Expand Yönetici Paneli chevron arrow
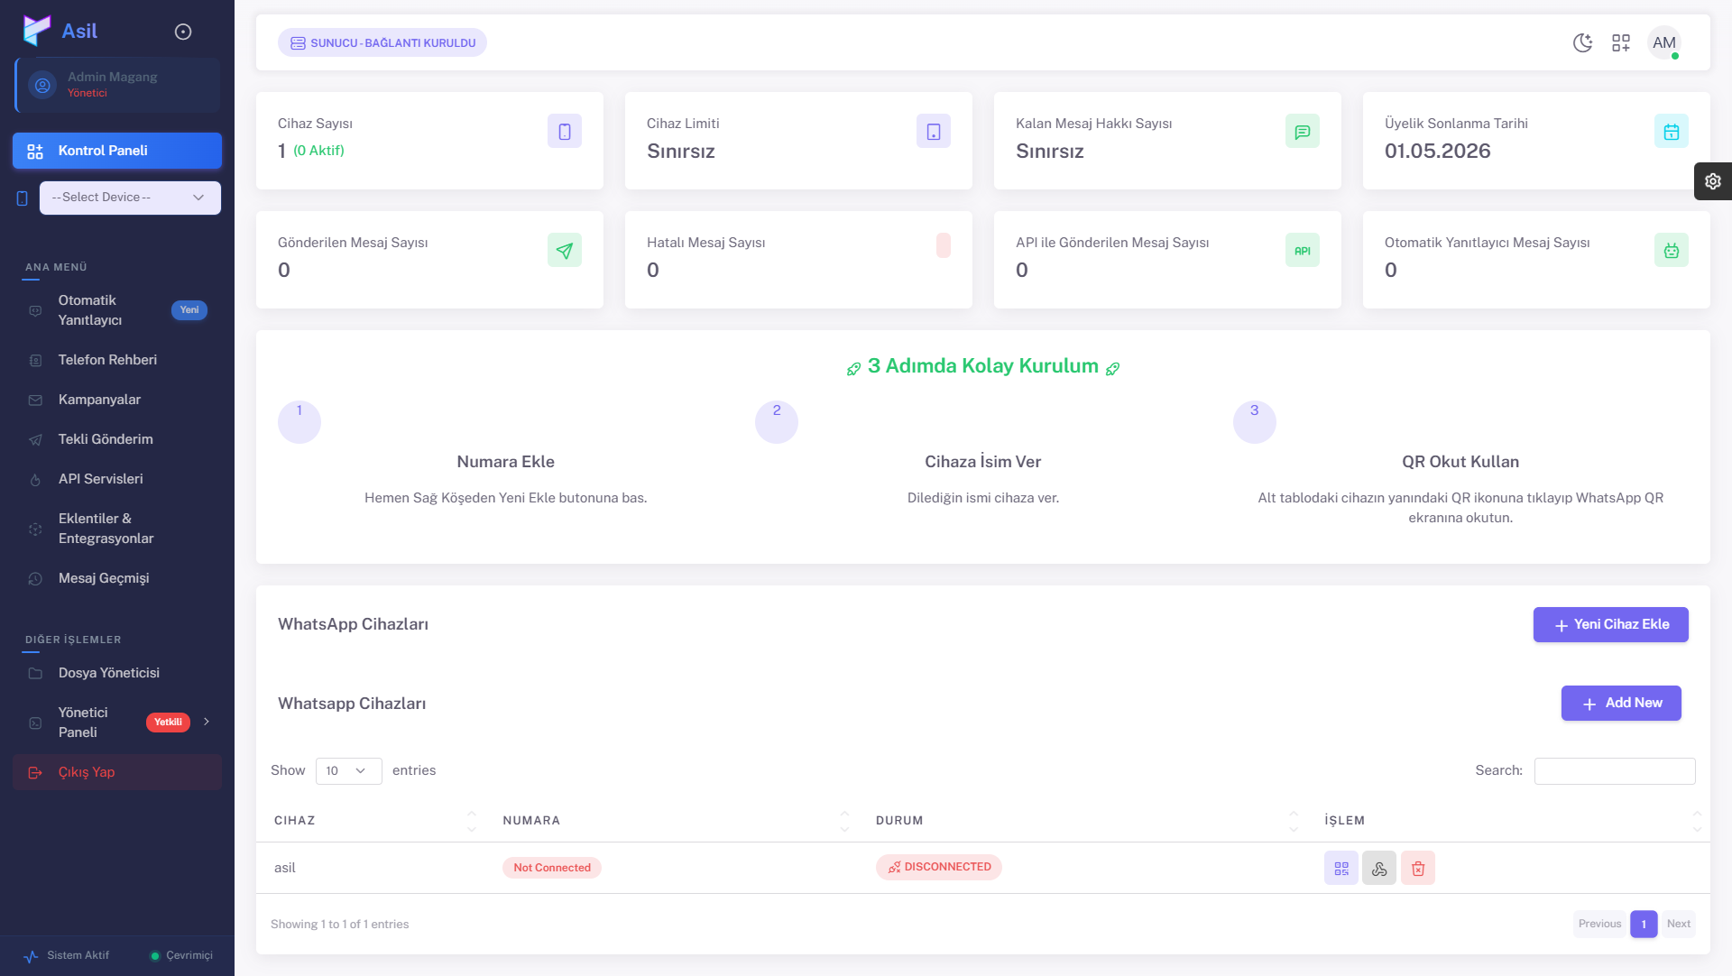 pos(207,722)
